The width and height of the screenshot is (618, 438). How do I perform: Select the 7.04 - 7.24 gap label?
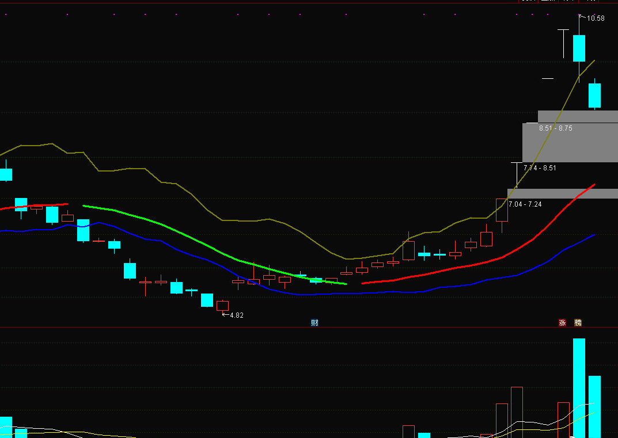(x=525, y=204)
